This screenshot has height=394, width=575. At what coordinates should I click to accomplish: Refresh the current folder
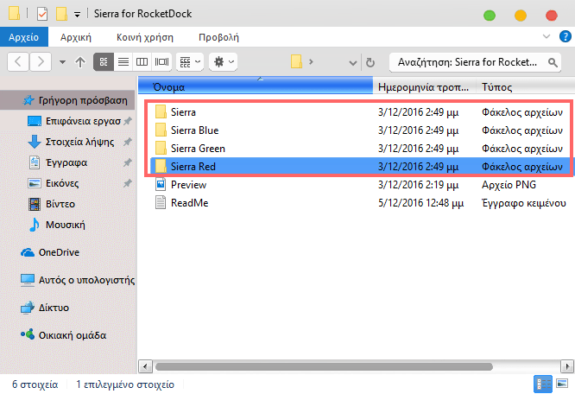tap(370, 63)
